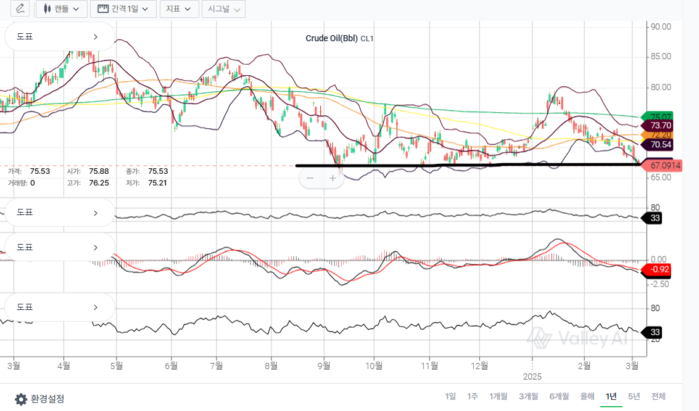Viewport: 699px width, 411px height.
Task: Expand the 도표 legend on the MACD panel
Action: (x=60, y=248)
